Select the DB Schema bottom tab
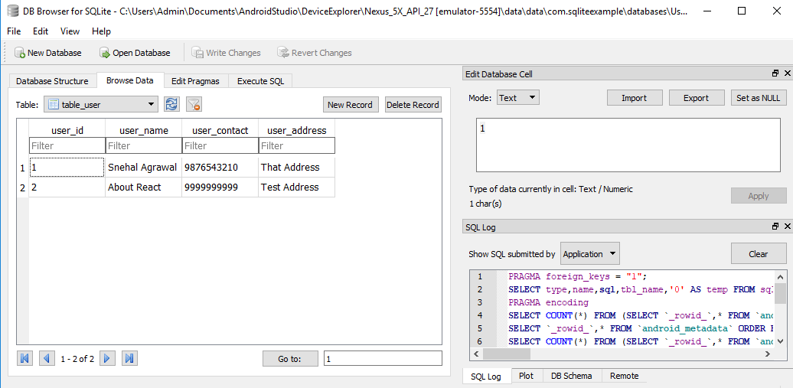Viewport: 793px width, 388px height. tap(572, 376)
